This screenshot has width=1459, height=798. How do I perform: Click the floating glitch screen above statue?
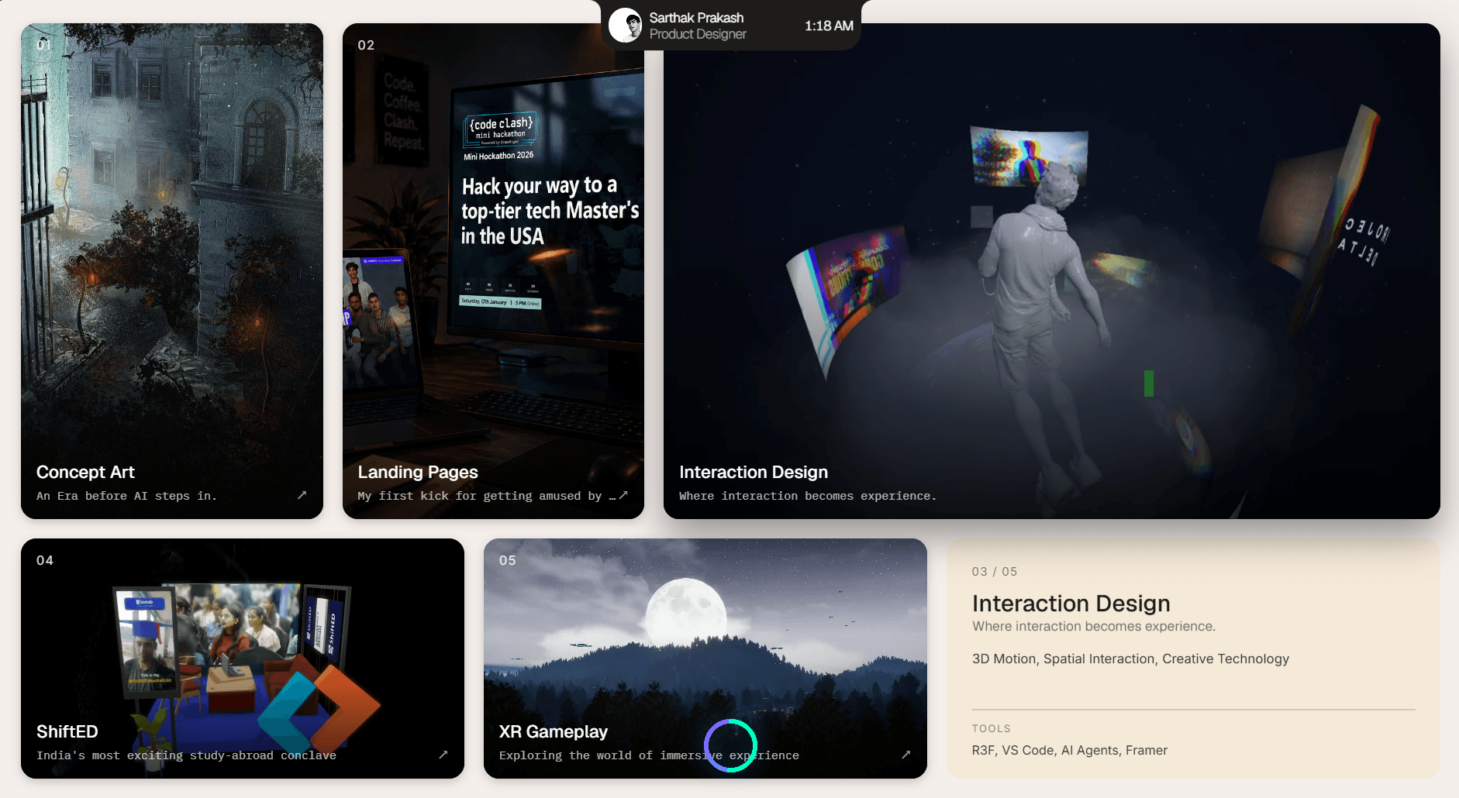point(1029,155)
